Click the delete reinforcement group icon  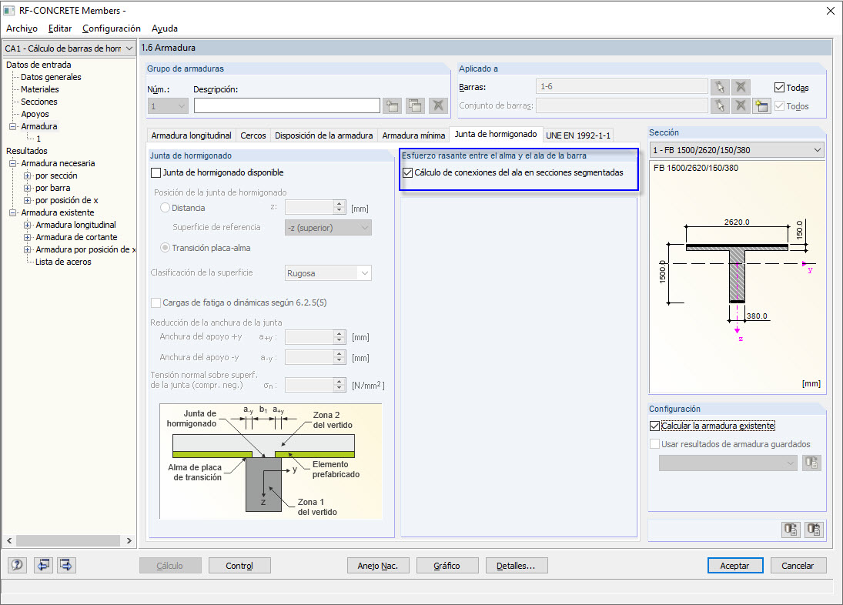click(439, 106)
